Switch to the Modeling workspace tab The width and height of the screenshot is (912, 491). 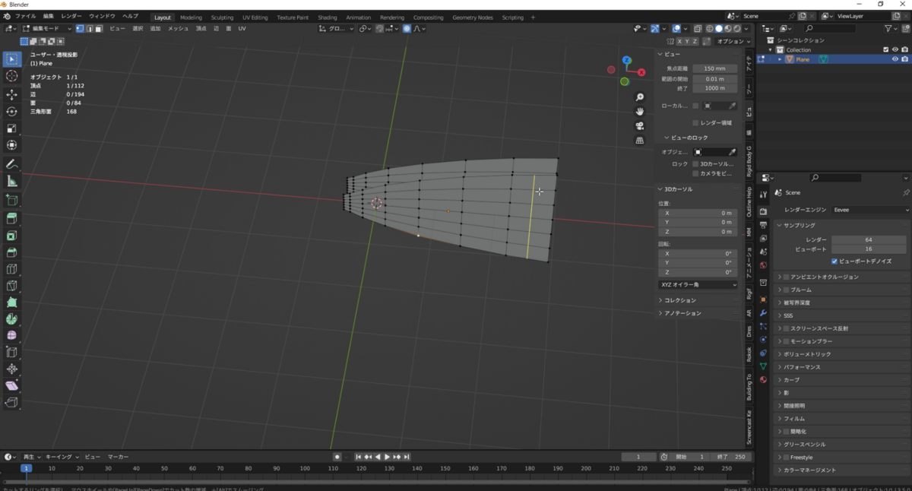(x=191, y=17)
